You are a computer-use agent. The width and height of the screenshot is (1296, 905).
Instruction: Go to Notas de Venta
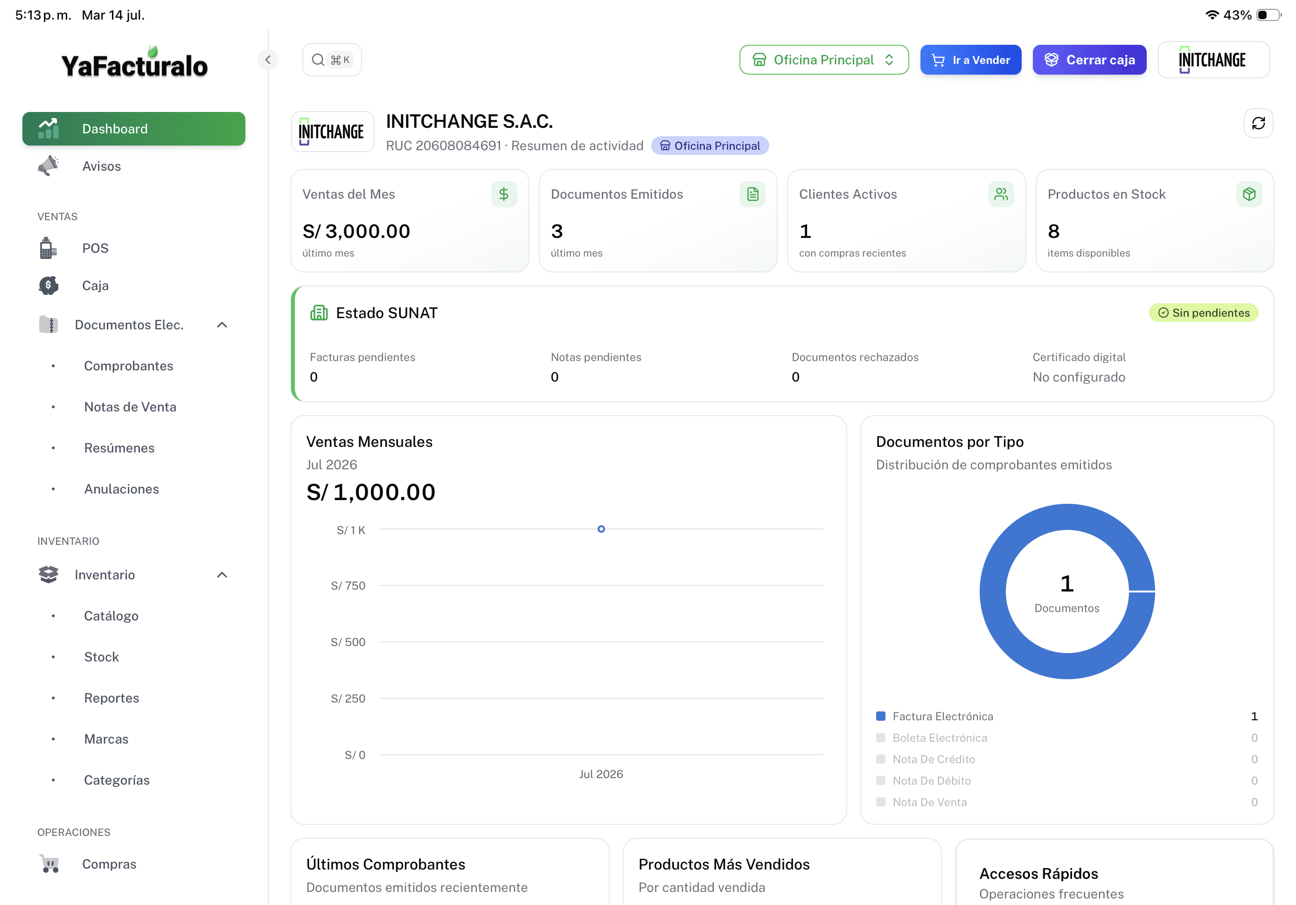(130, 407)
